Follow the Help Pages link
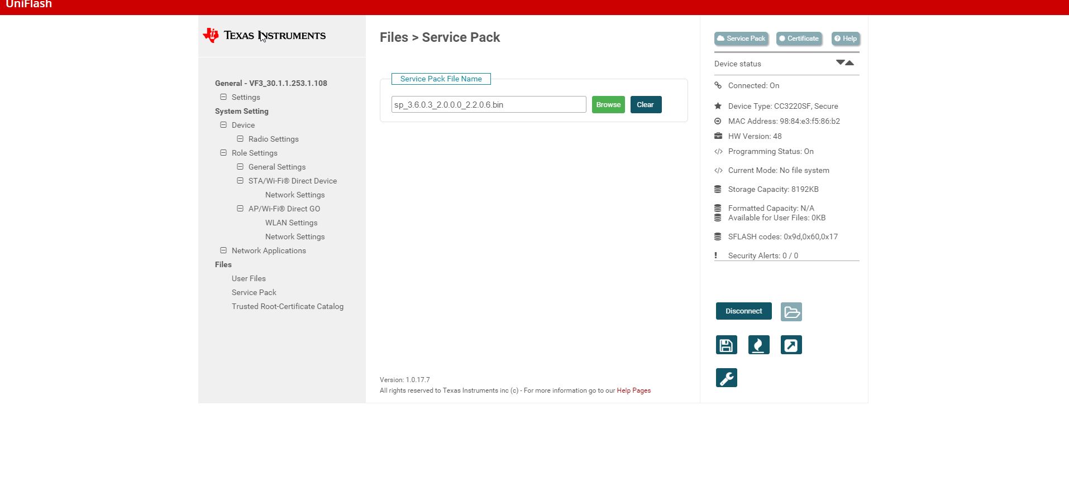Viewport: 1069px width, 492px height. point(633,390)
